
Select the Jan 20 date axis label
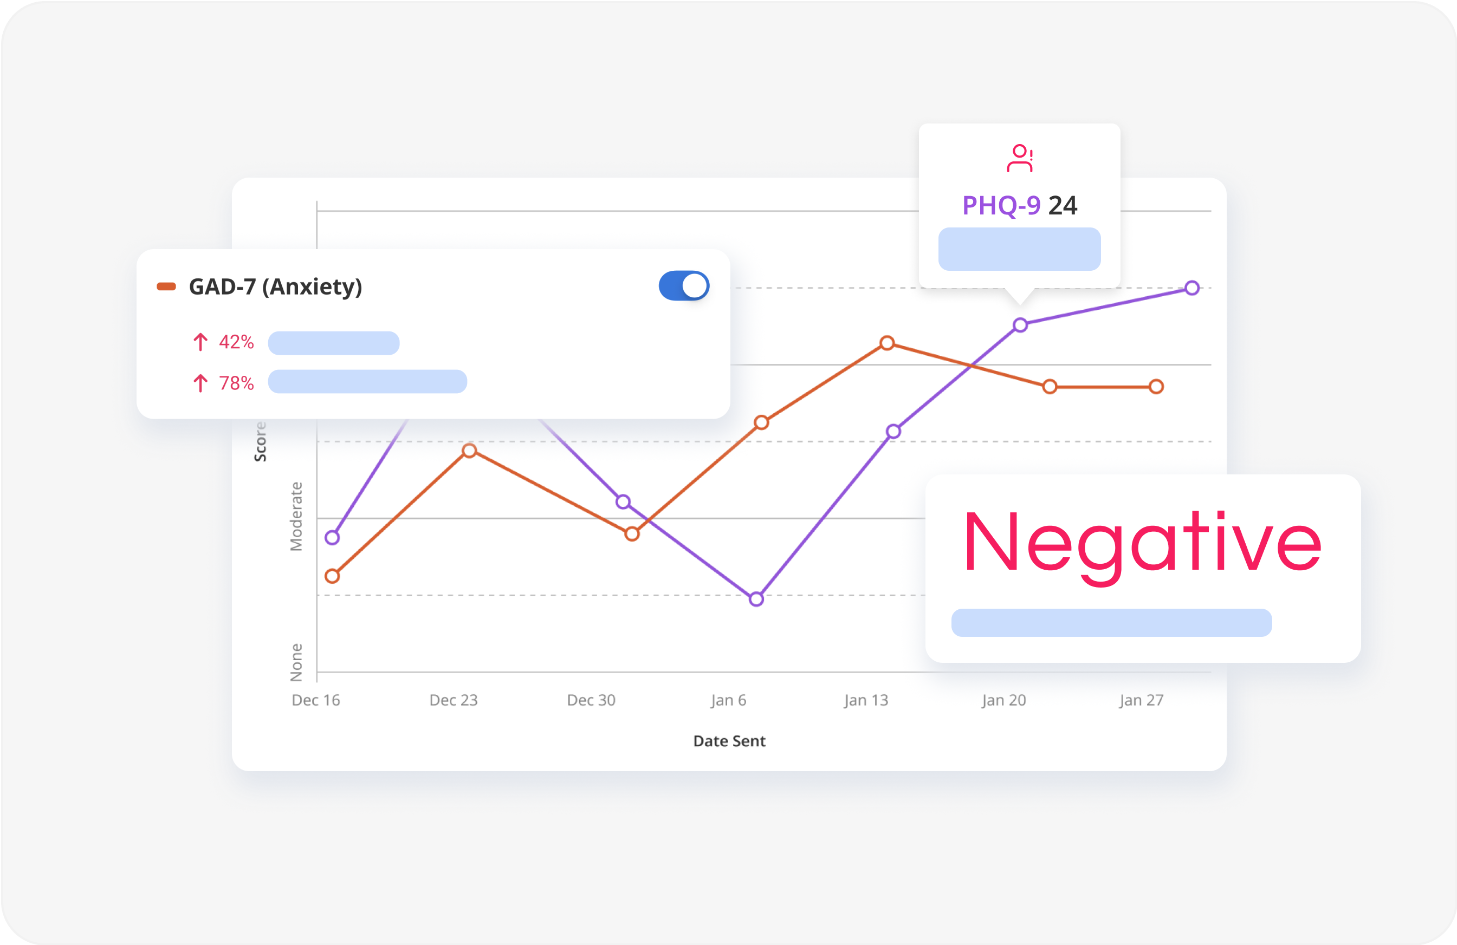coord(1003,700)
